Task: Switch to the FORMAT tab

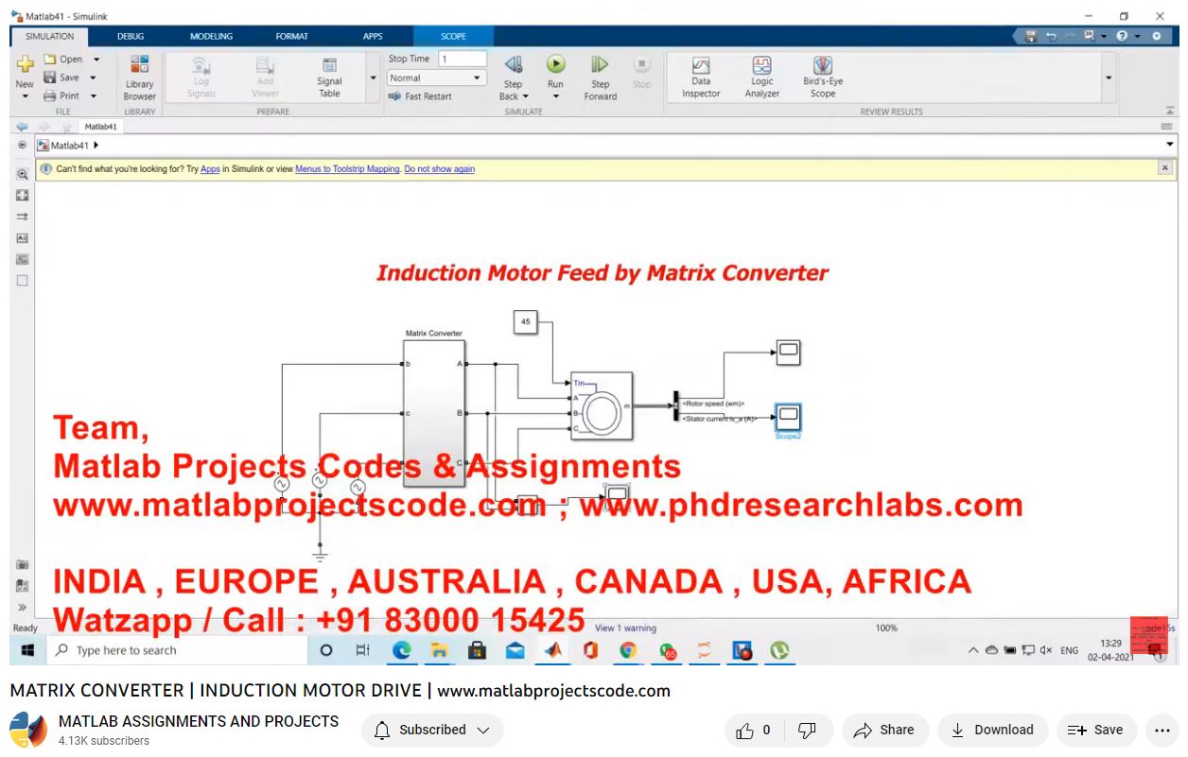Action: tap(291, 36)
